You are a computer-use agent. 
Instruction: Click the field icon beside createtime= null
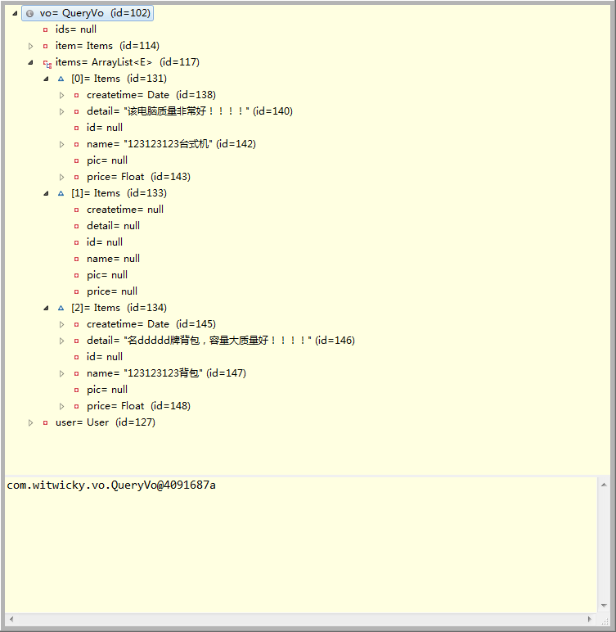click(x=77, y=210)
